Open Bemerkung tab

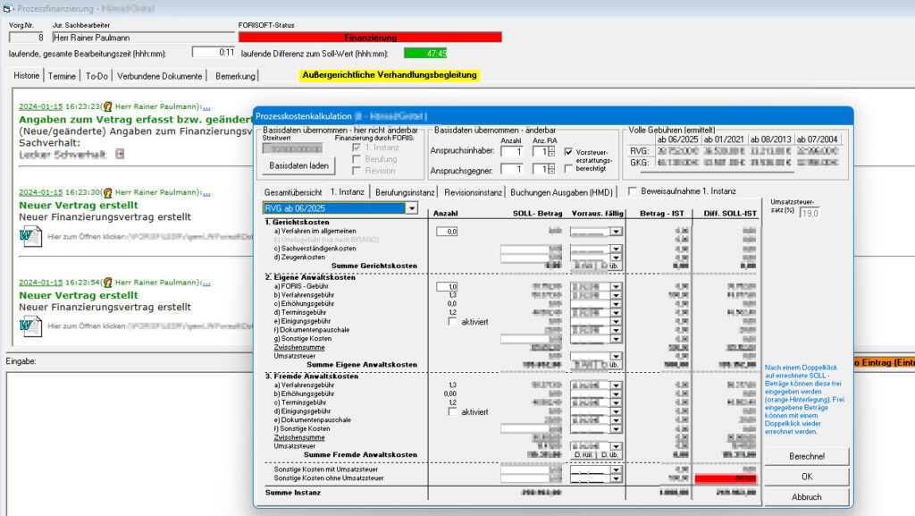tap(235, 76)
